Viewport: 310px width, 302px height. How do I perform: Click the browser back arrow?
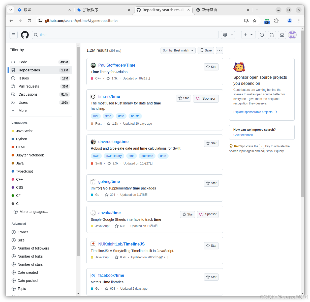(x=11, y=21)
